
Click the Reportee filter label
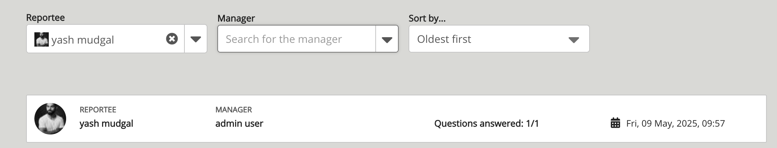coord(45,18)
